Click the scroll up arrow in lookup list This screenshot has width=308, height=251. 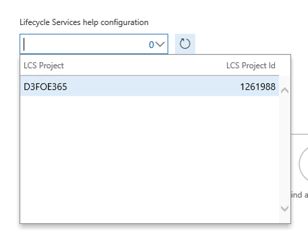click(284, 90)
